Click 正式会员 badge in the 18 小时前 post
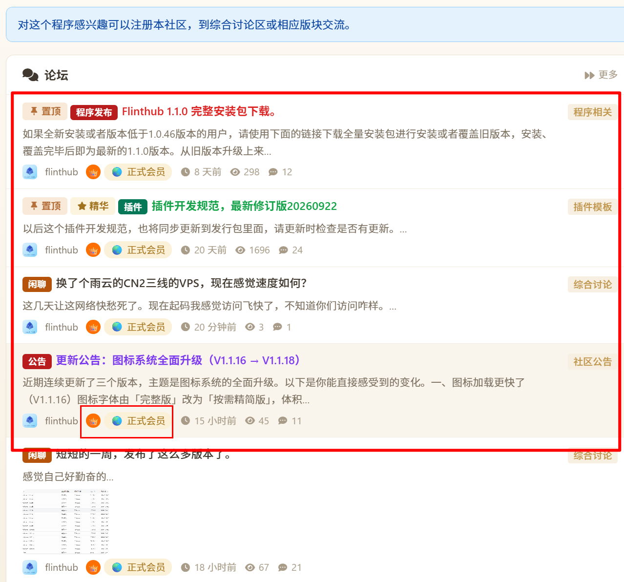 (x=138, y=567)
